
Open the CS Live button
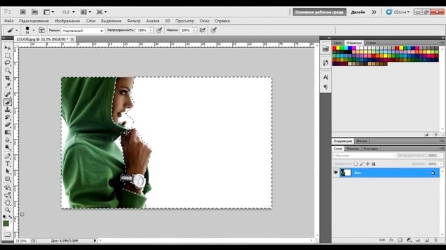(398, 12)
